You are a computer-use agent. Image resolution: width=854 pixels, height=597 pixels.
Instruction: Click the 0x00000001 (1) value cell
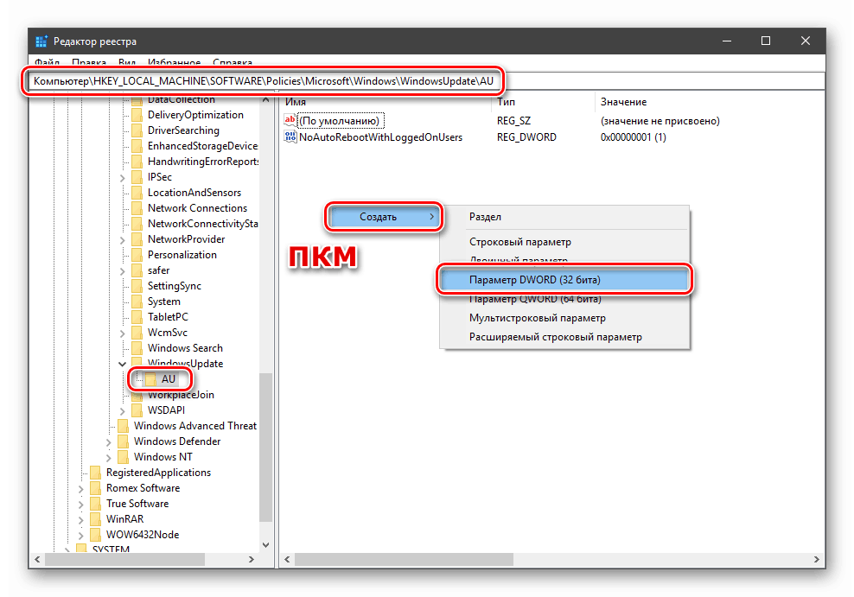click(x=633, y=137)
